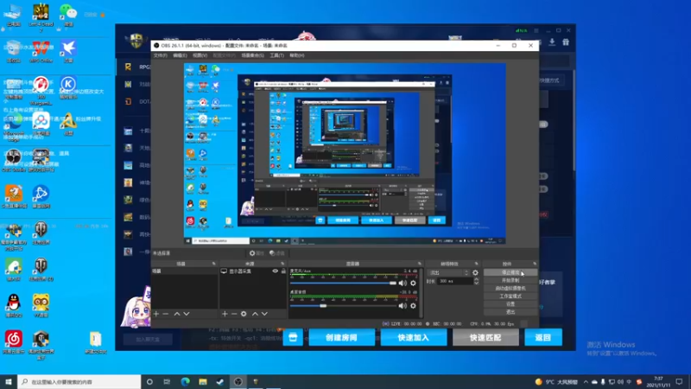Open Task View on the taskbar
The height and width of the screenshot is (389, 691).
(x=167, y=382)
